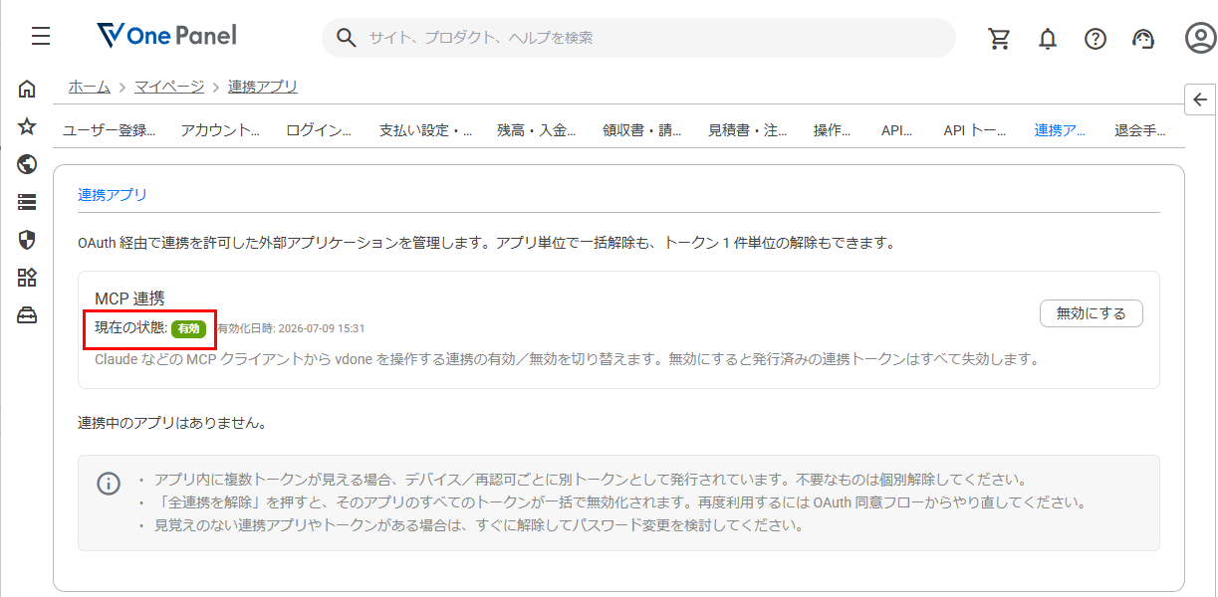The image size is (1218, 597).
Task: Open the support headset icon
Action: click(1143, 39)
